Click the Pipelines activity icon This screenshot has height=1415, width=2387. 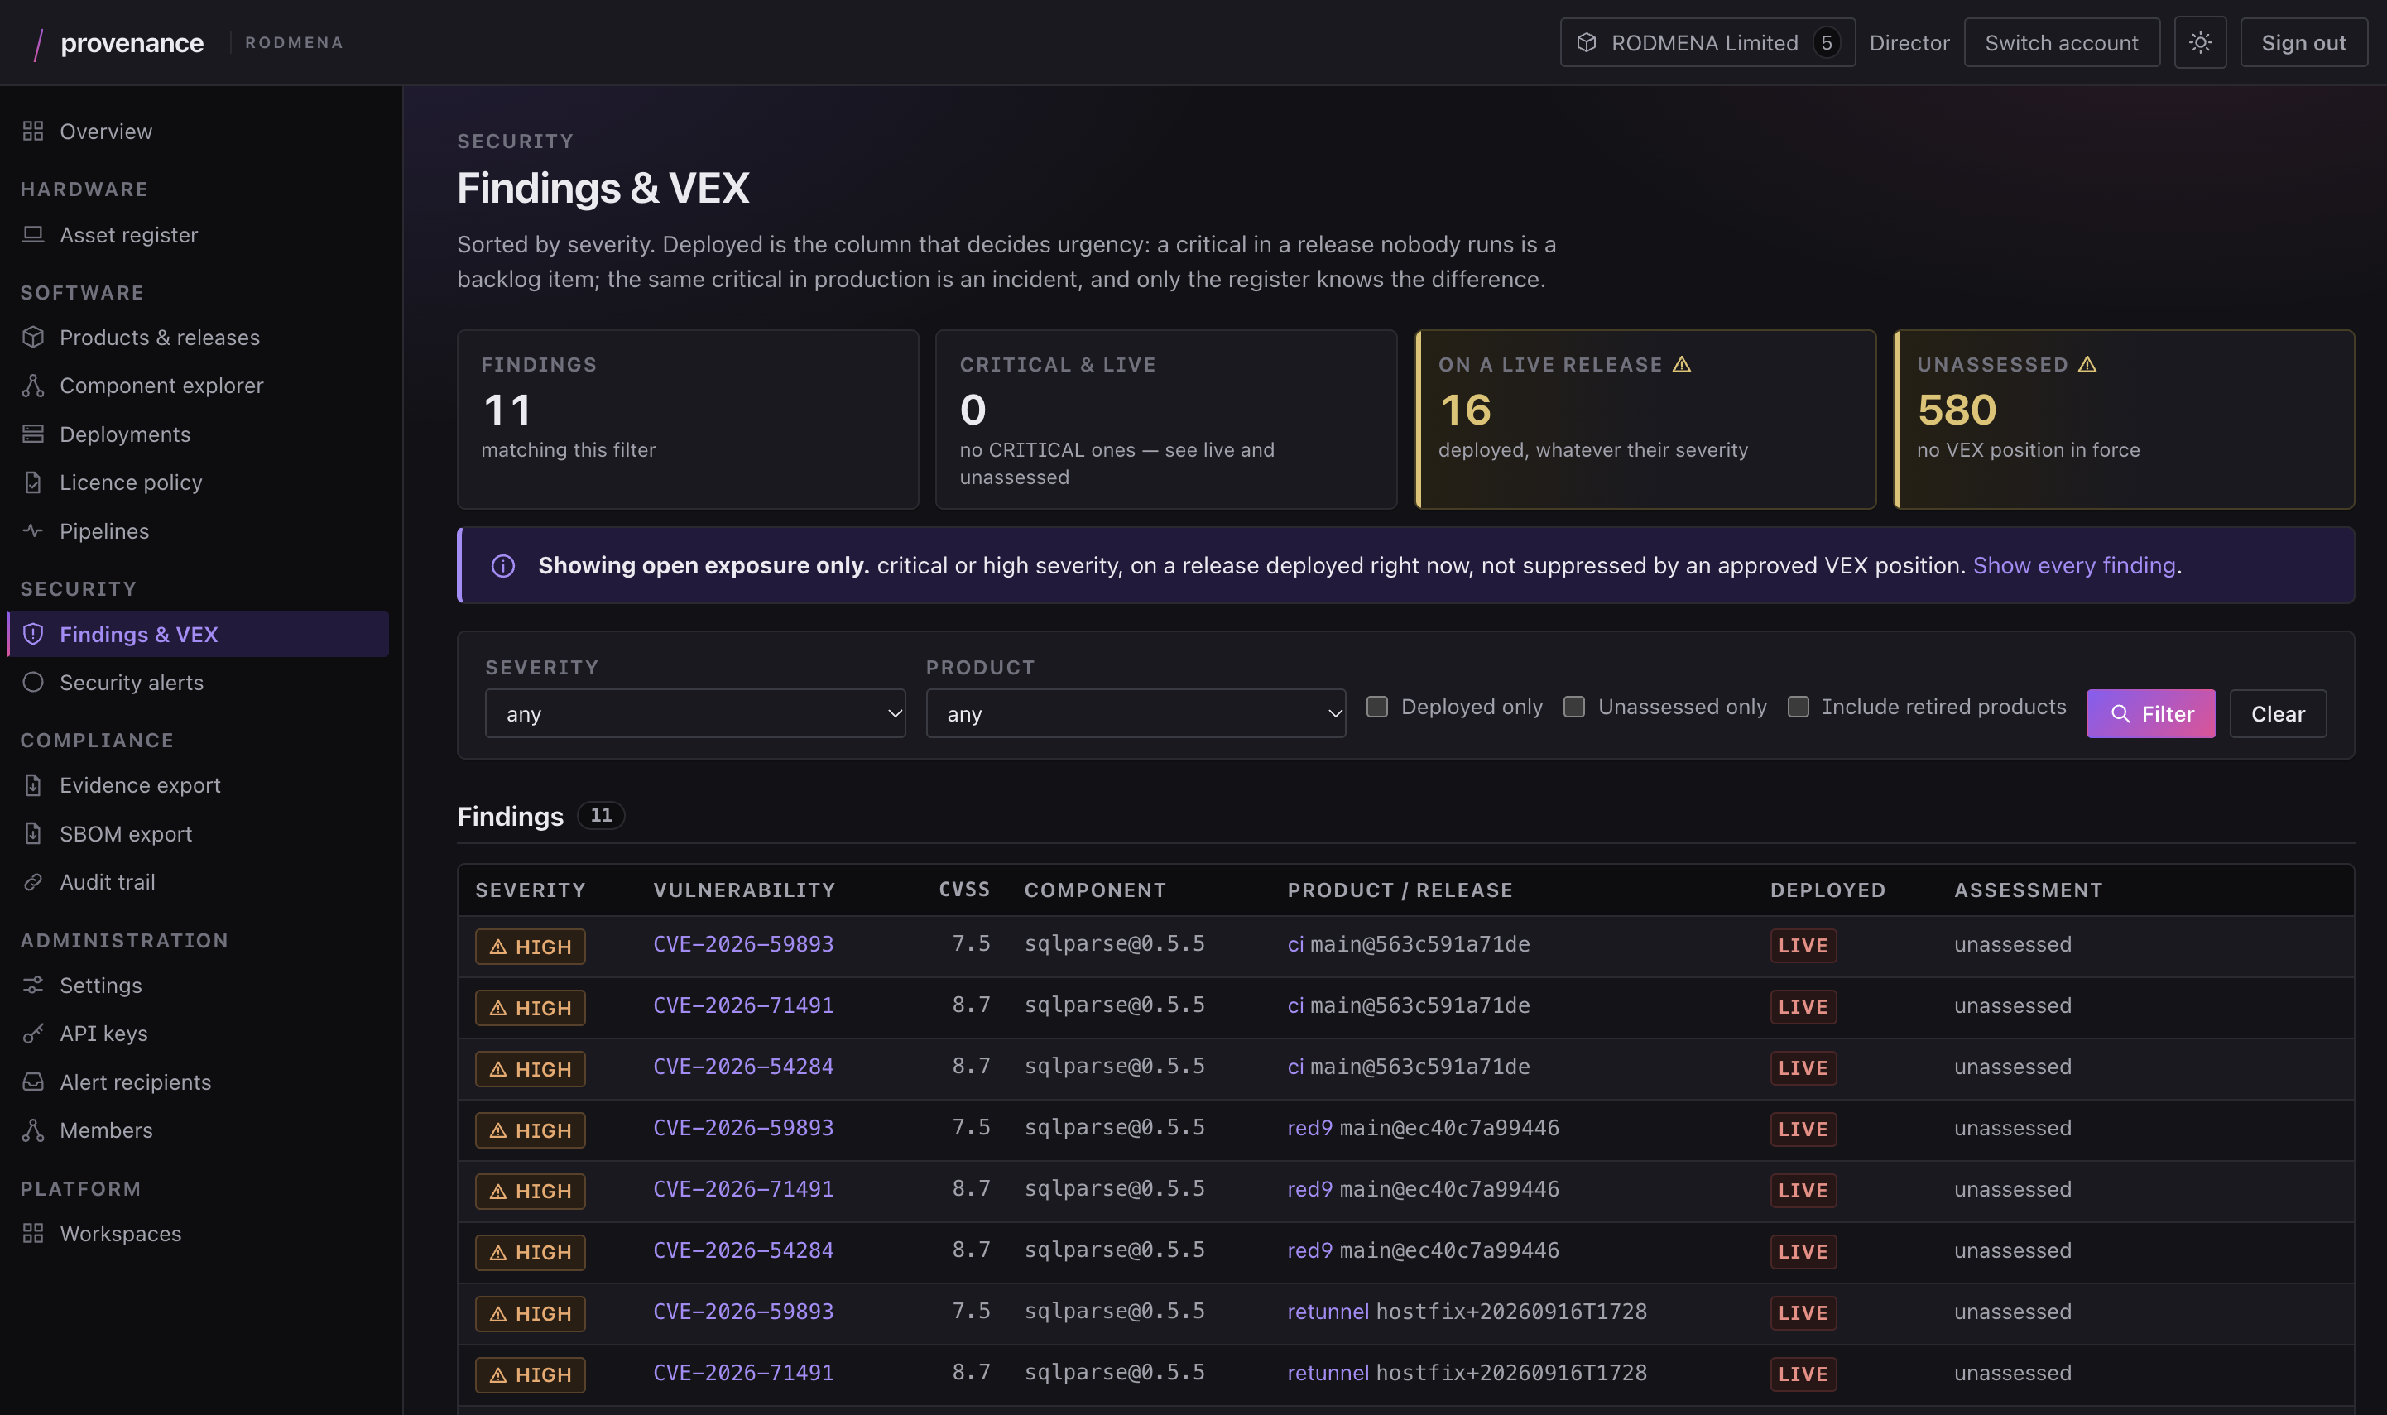[x=33, y=530]
